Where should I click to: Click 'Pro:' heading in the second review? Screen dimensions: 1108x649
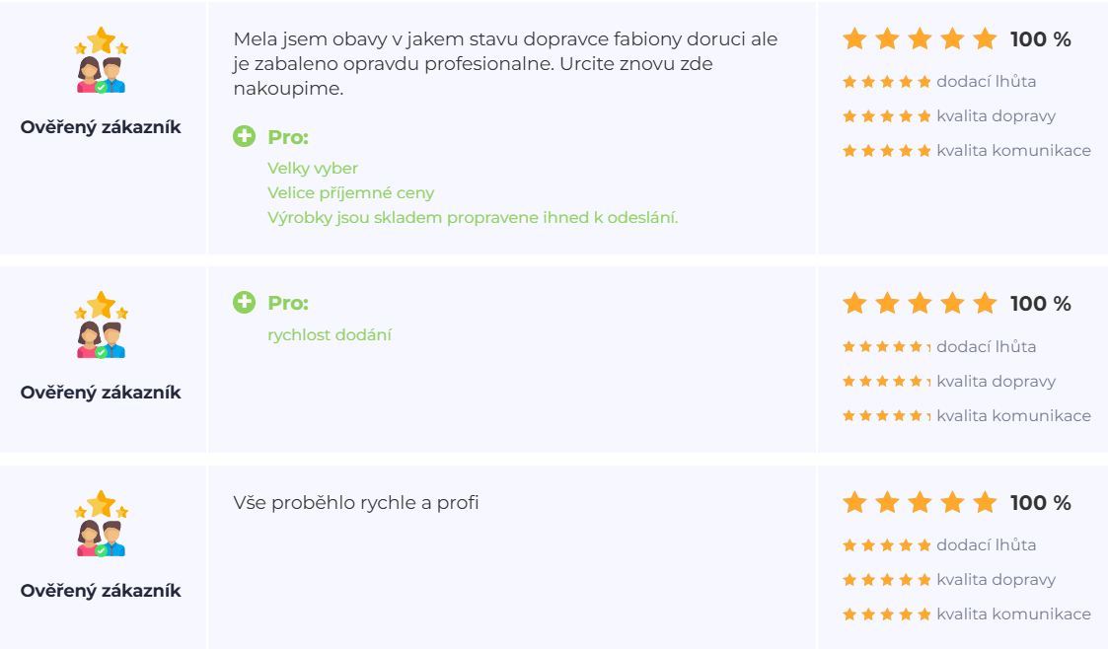click(x=288, y=303)
